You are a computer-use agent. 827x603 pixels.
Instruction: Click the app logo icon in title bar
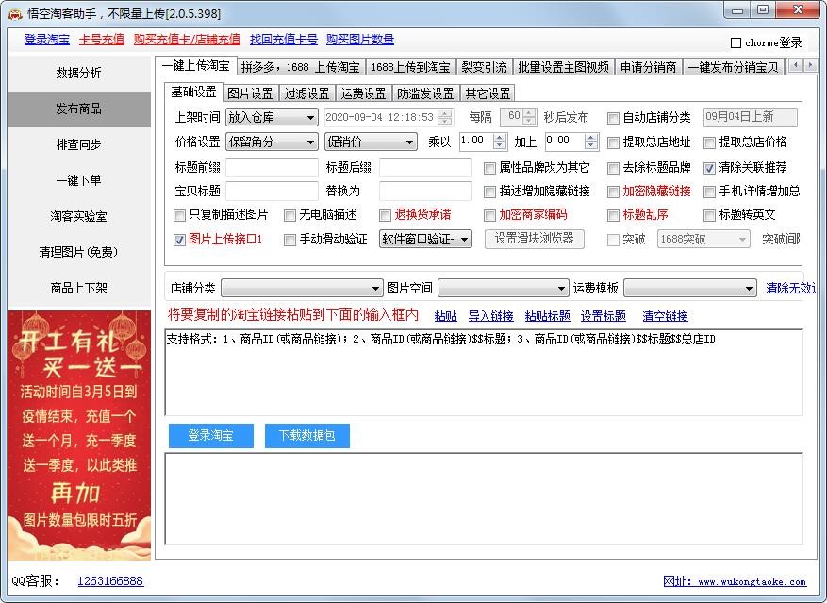click(14, 12)
